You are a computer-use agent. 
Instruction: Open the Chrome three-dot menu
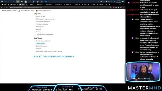click(x=124, y=7)
